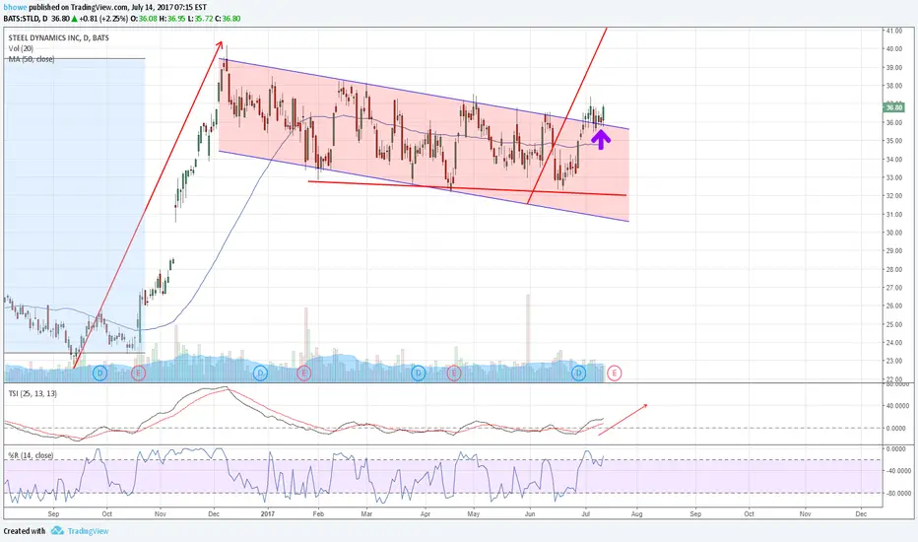Select the L:35.72 low value

click(x=201, y=19)
